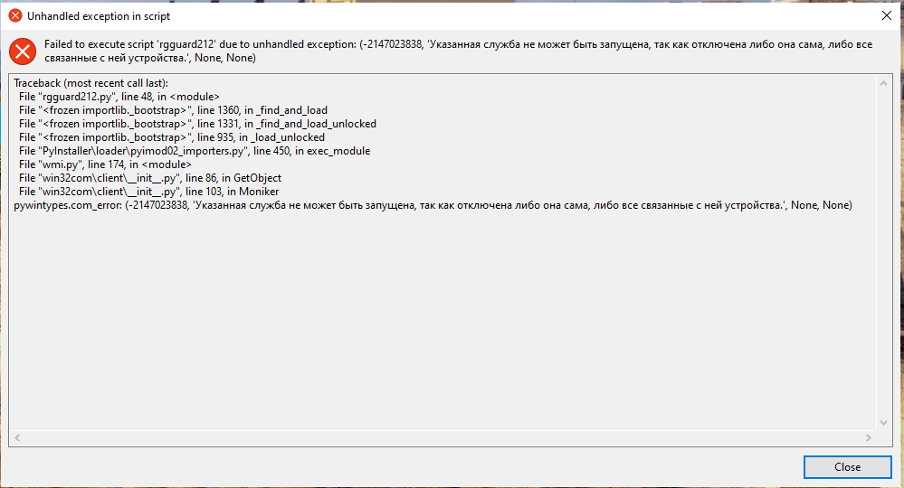The height and width of the screenshot is (488, 904).
Task: Click the wmi.py line 174 entry
Action: point(104,164)
